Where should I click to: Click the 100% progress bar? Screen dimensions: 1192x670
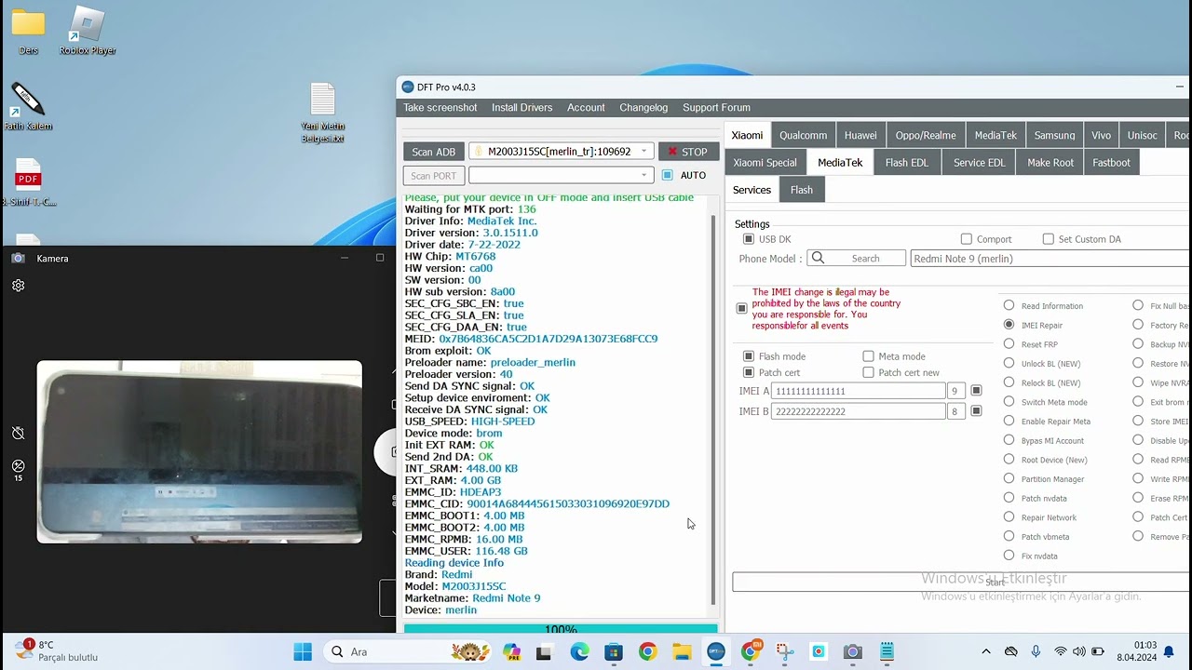pos(561,629)
